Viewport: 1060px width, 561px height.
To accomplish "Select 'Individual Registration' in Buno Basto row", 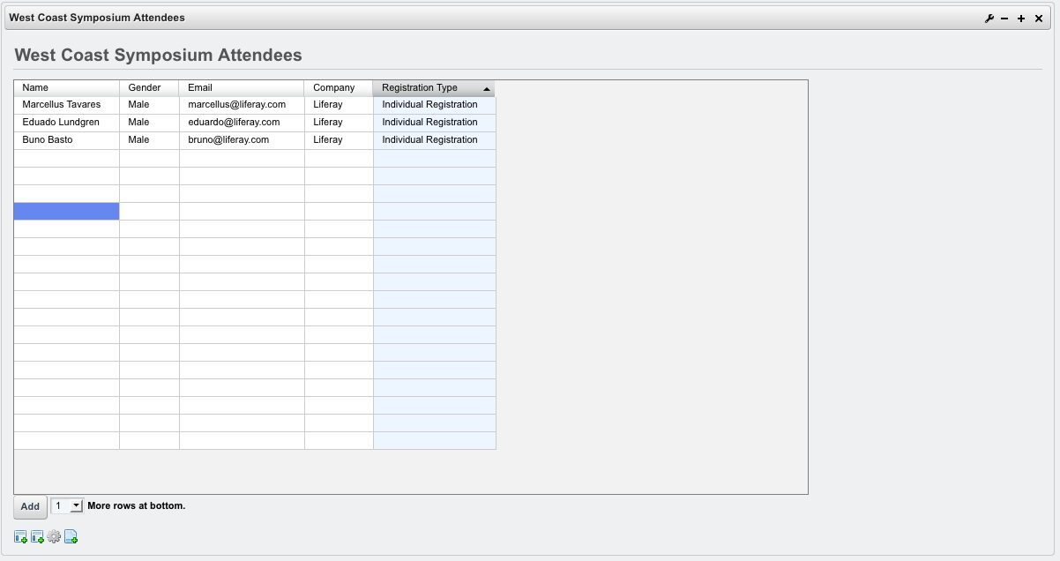I will tap(435, 140).
